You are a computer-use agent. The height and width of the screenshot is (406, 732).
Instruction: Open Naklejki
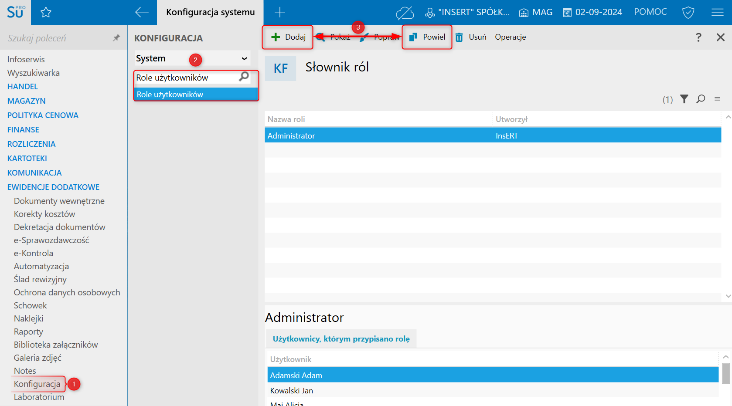click(28, 318)
